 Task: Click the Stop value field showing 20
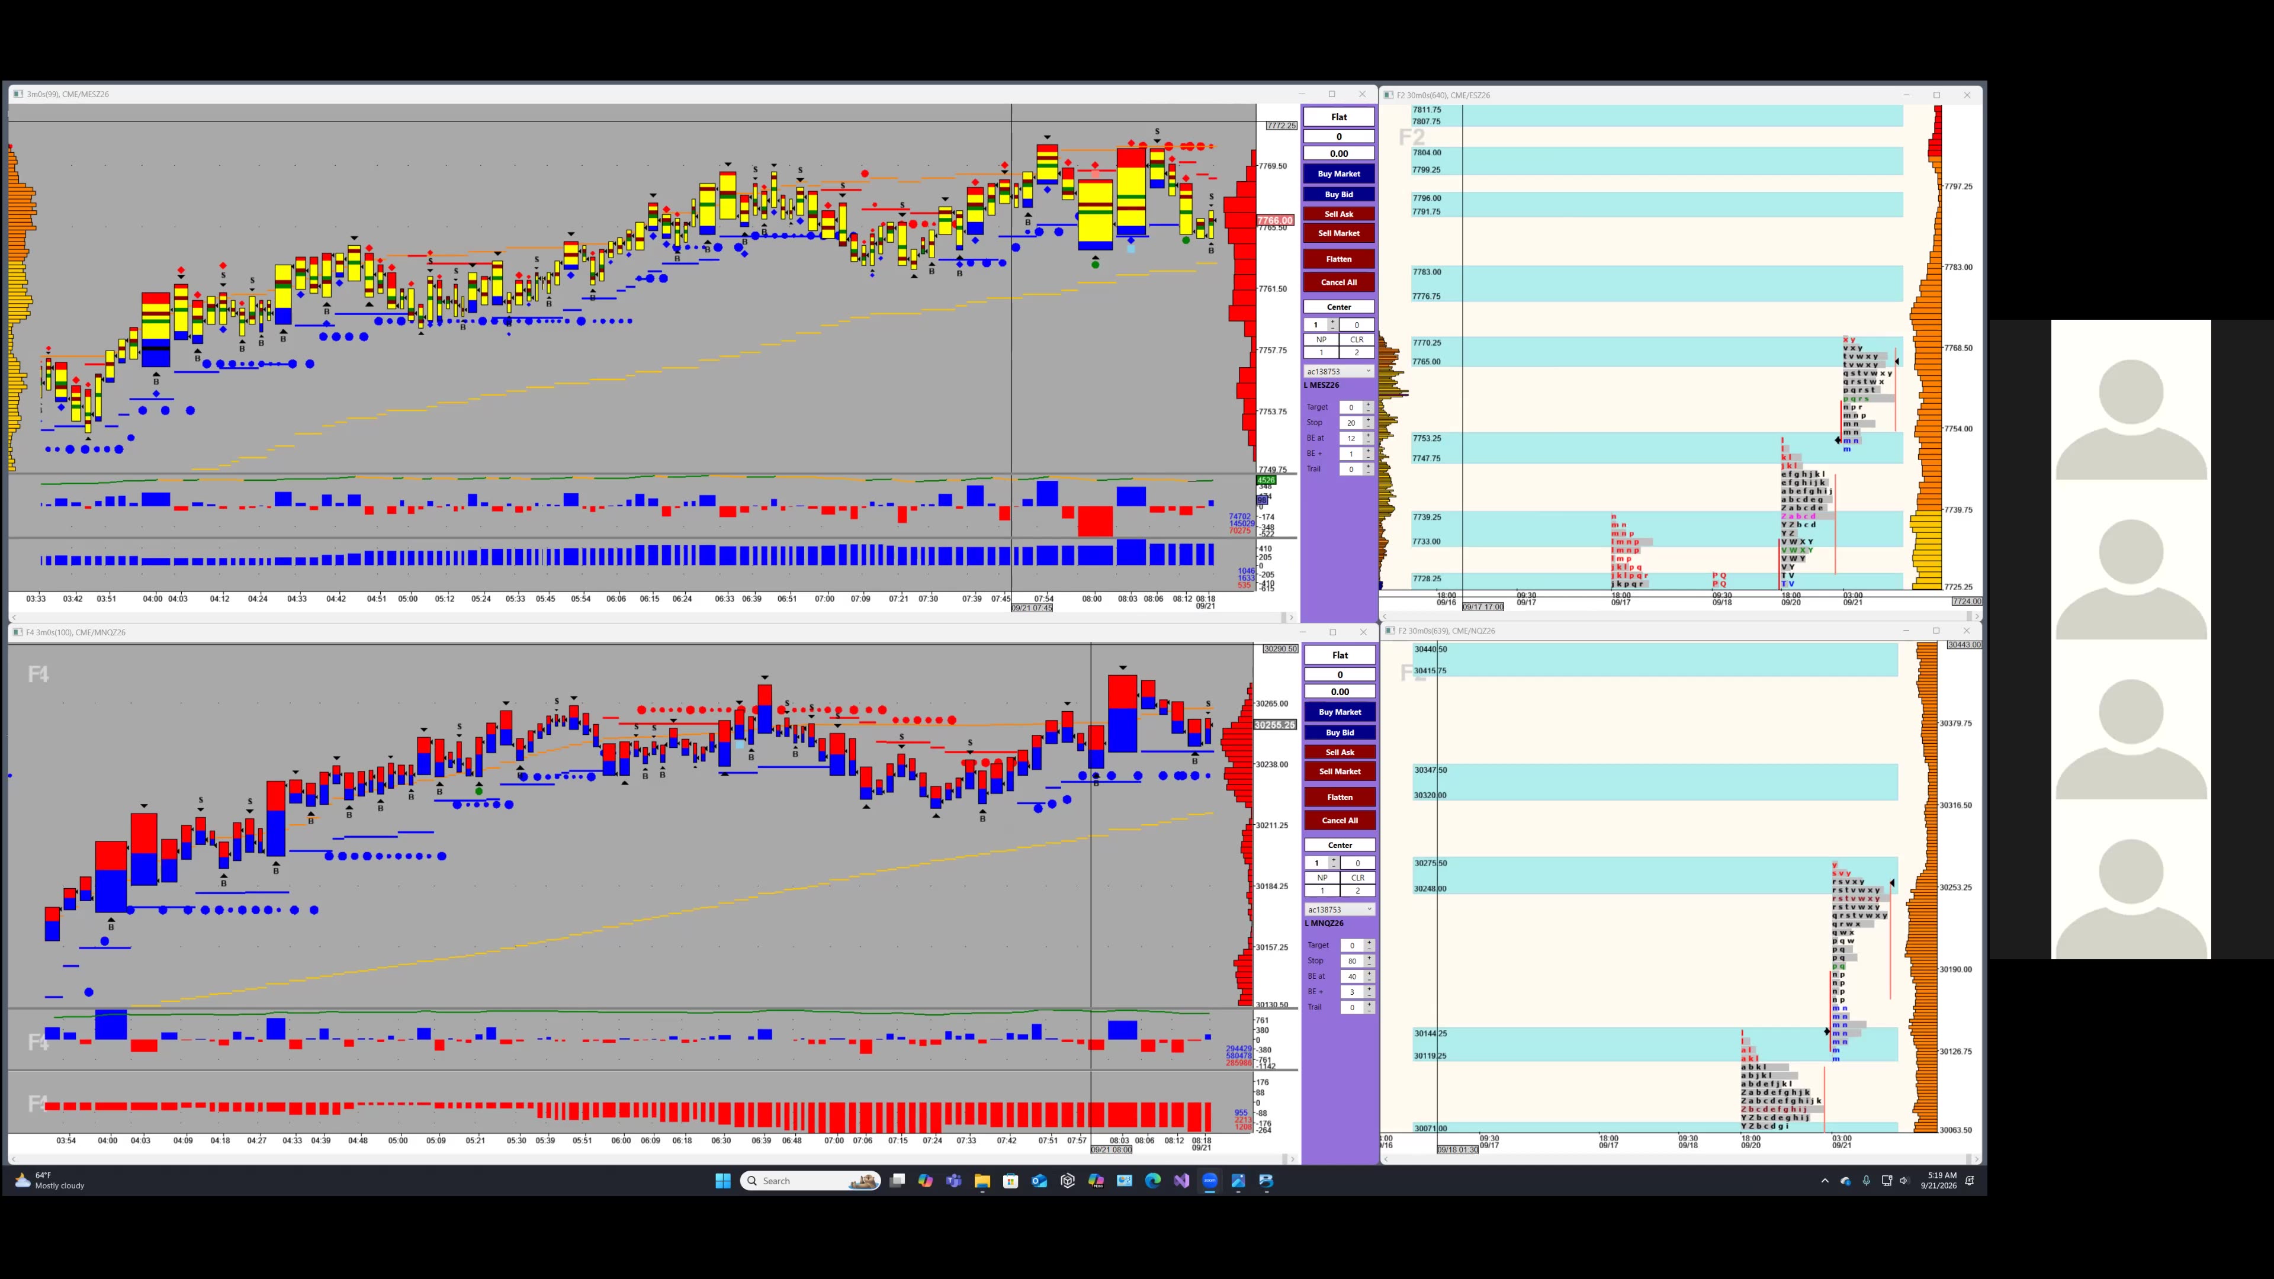(x=1351, y=423)
